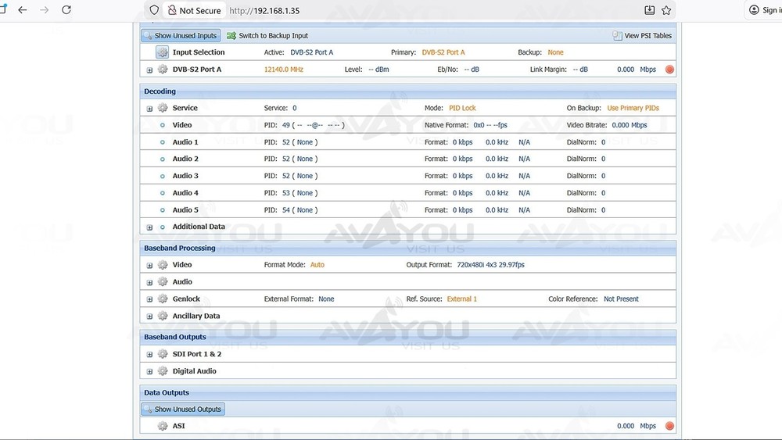
Task: Expand the Baseband Processing Audio row
Action: click(149, 282)
